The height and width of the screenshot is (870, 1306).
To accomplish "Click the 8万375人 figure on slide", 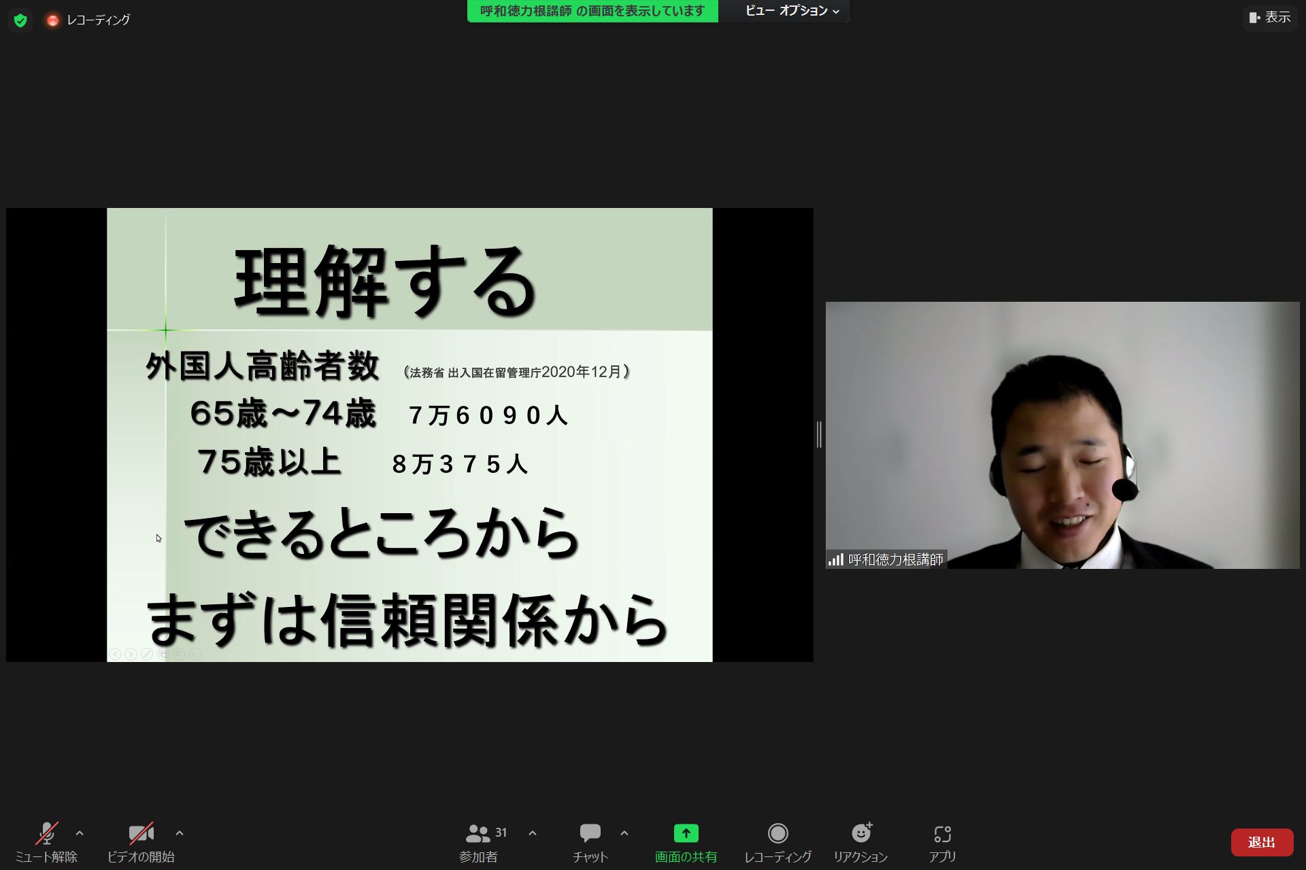I will click(460, 464).
